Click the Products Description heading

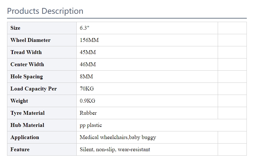[x=45, y=11]
